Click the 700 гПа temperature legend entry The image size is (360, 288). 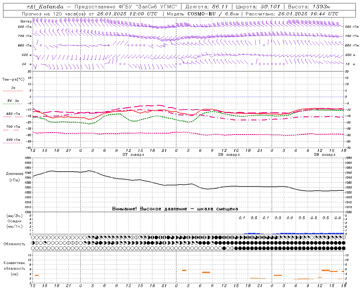pyautogui.click(x=13, y=127)
